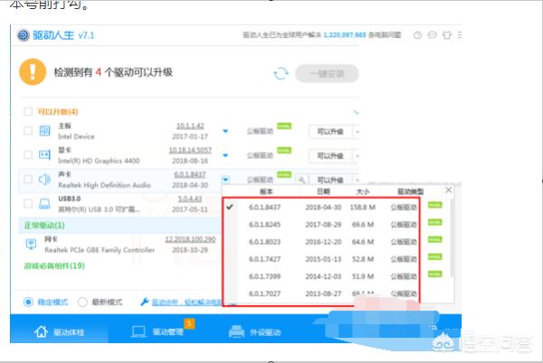
Task: Click the 显卡 graphics card device icon
Action: tap(45, 155)
